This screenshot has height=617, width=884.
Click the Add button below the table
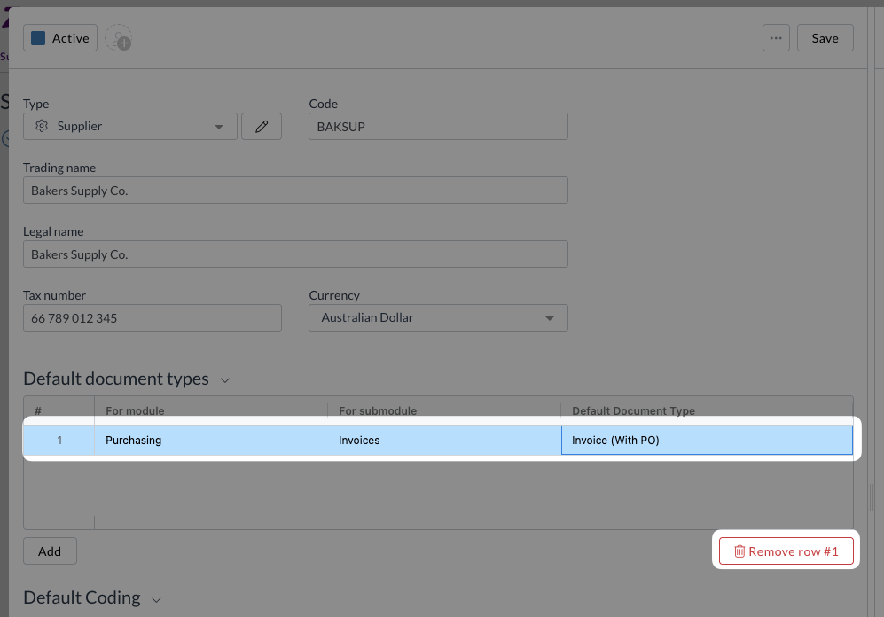[x=50, y=551]
